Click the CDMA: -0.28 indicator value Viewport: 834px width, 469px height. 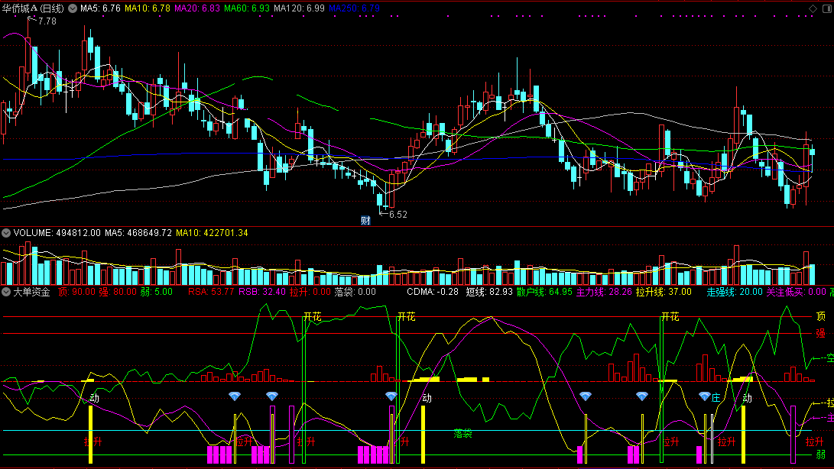(433, 292)
